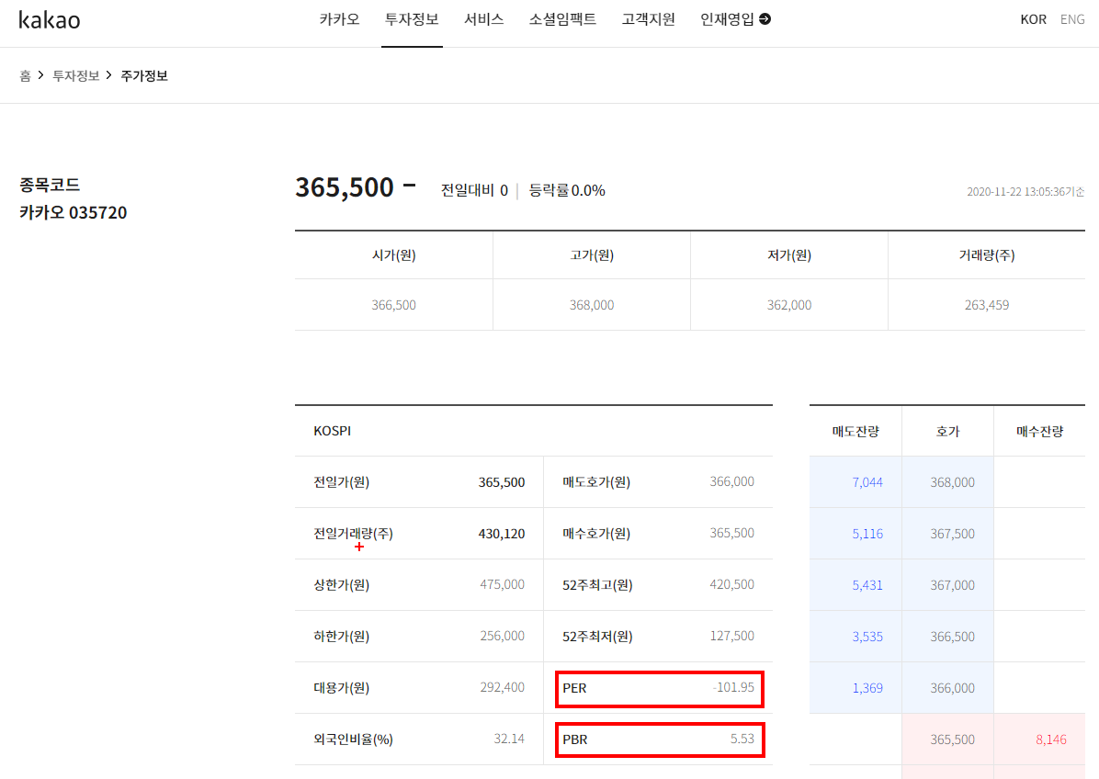1099x779 pixels.
Task: Select lower limit value 256,000
Action: tap(502, 636)
